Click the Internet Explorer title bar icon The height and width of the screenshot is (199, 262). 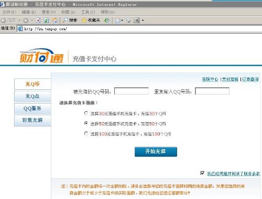click(x=3, y=4)
